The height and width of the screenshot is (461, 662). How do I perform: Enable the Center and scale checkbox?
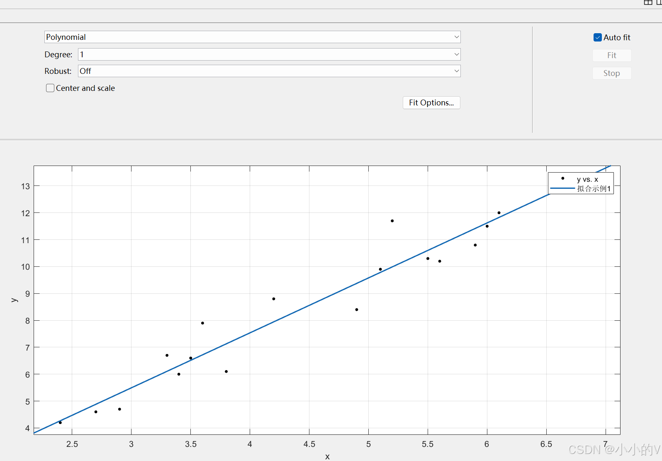pyautogui.click(x=50, y=88)
